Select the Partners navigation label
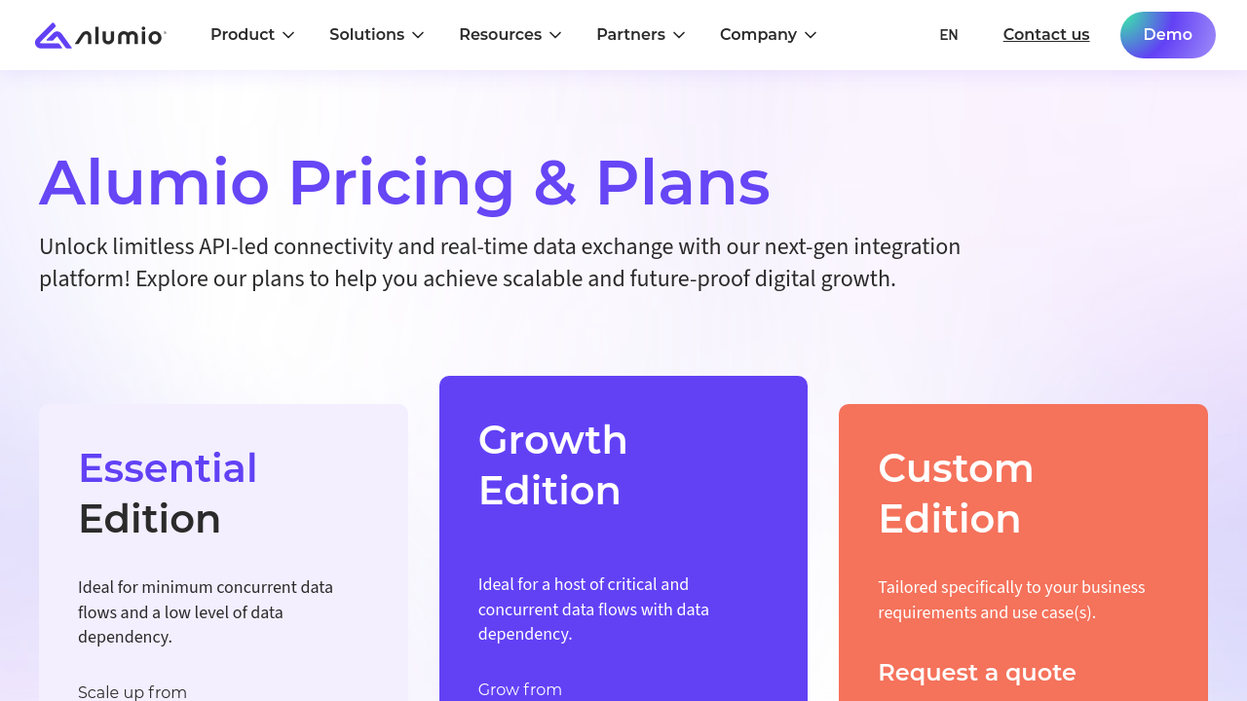Viewport: 1247px width, 701px height. [630, 35]
